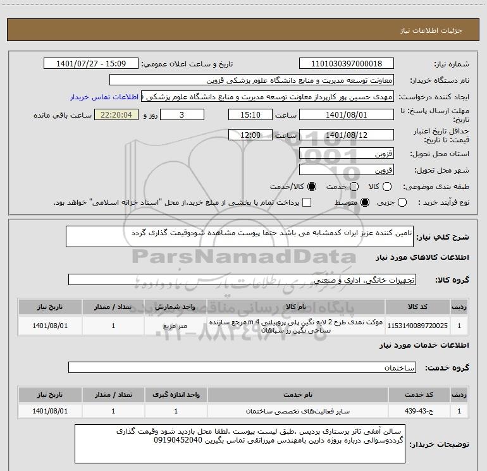Click the service name سایر فعالیت‌های تخصصی ساختمان
Viewport: 487px width, 471px height.
(x=297, y=411)
